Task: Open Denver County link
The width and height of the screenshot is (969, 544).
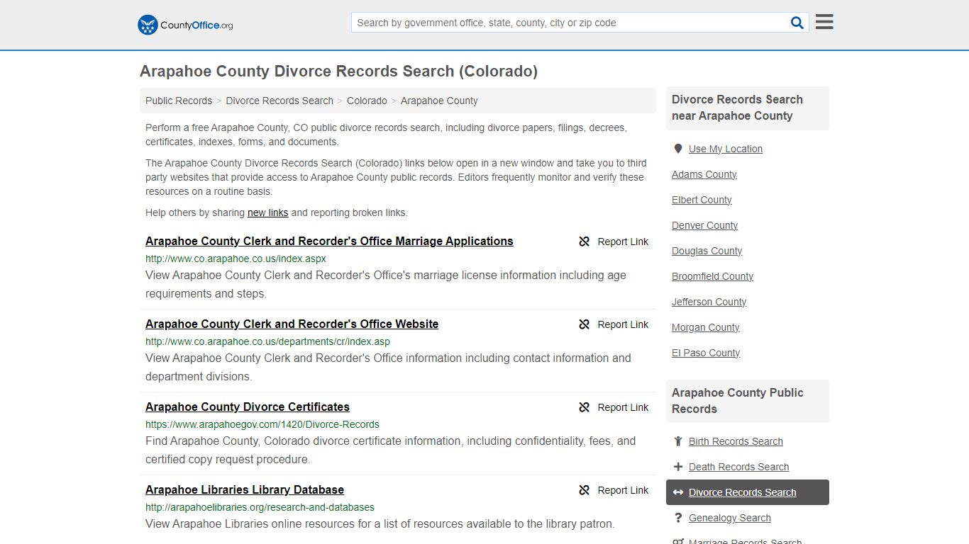Action: click(x=705, y=225)
